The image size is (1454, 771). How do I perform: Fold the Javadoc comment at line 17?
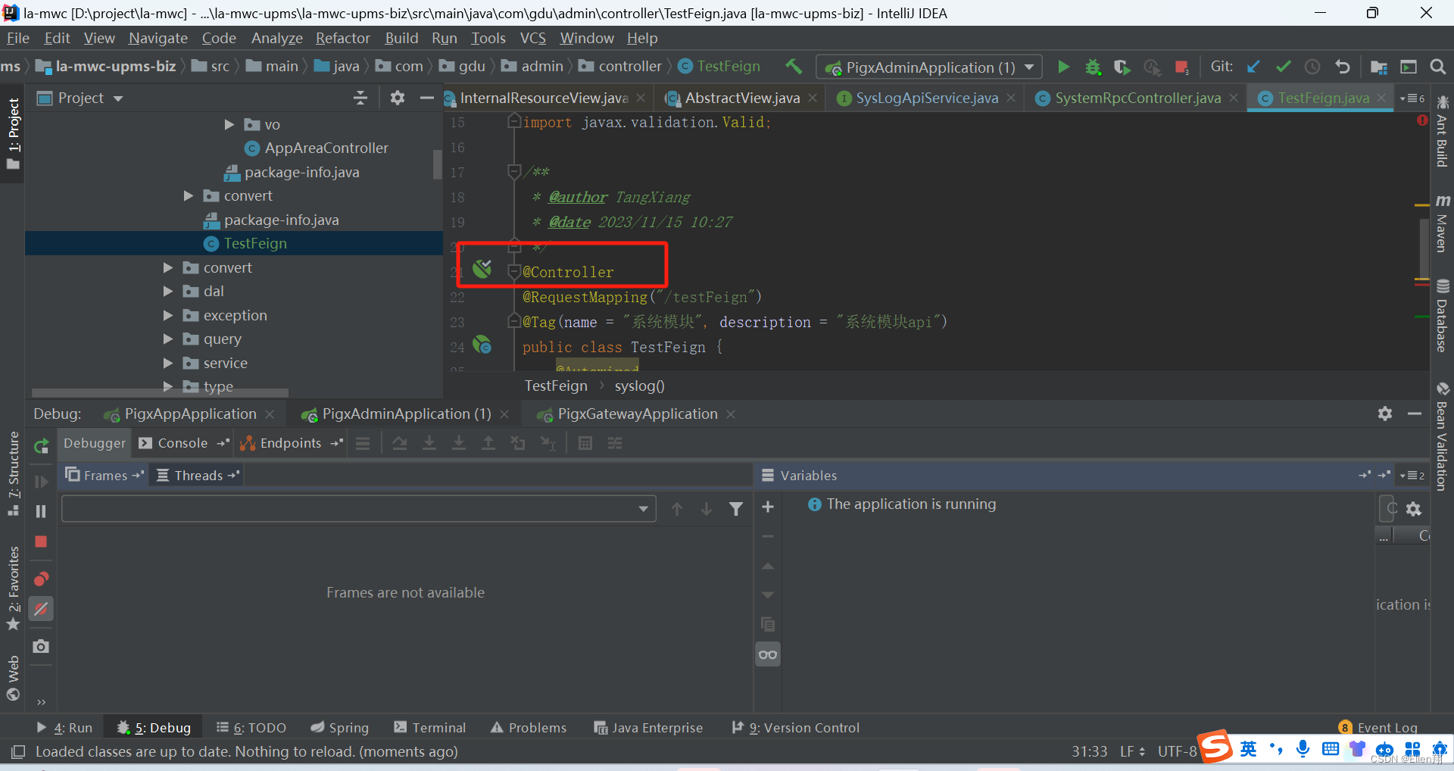(x=514, y=171)
